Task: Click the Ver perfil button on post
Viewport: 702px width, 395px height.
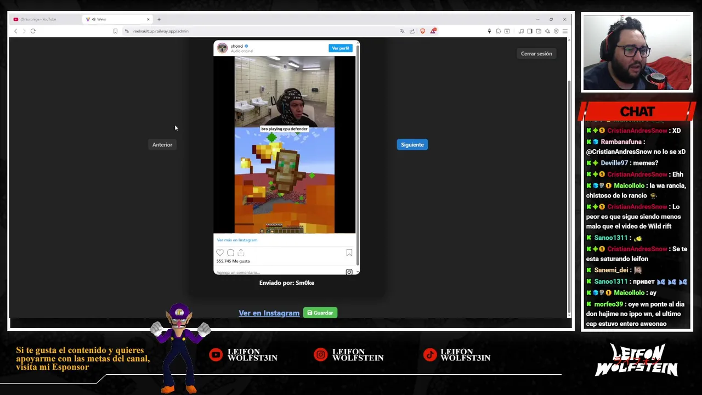Action: pos(341,48)
